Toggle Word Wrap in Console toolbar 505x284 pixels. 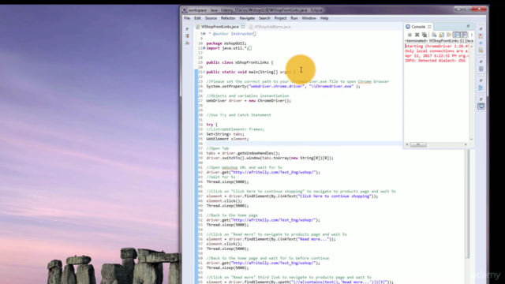pyautogui.click(x=449, y=35)
